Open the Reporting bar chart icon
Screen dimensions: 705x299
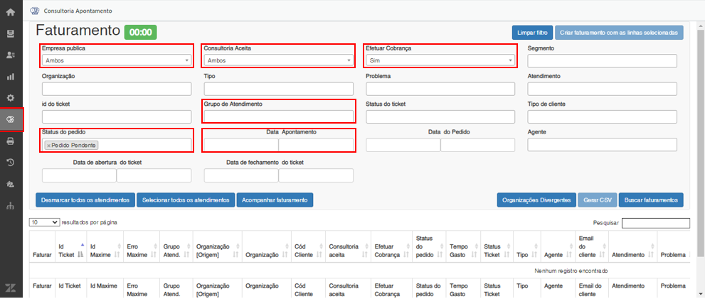(x=11, y=76)
